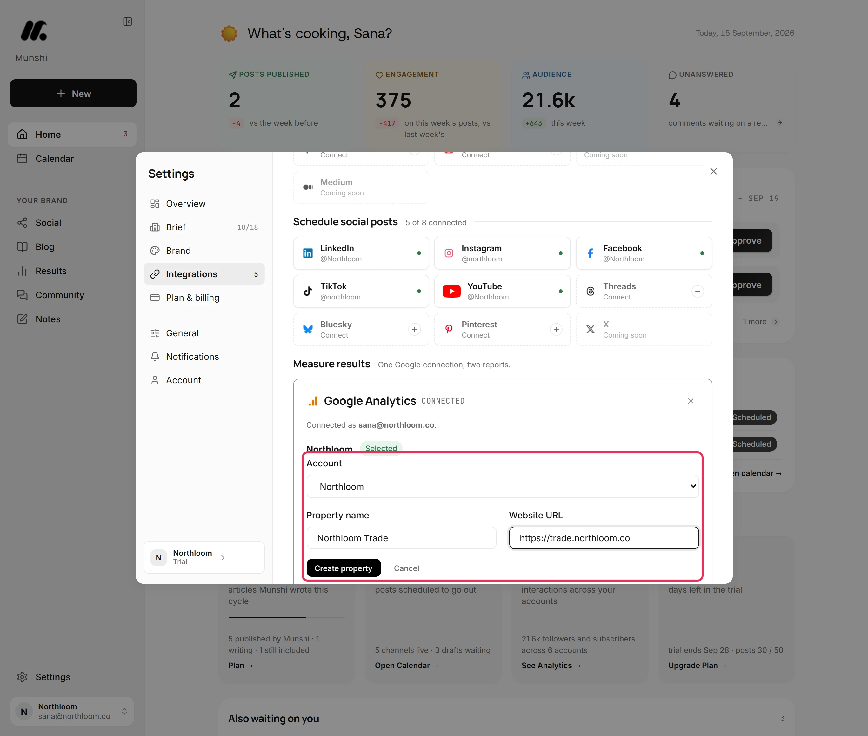Click the Upgrade Plan → link
The width and height of the screenshot is (868, 736).
coord(697,666)
